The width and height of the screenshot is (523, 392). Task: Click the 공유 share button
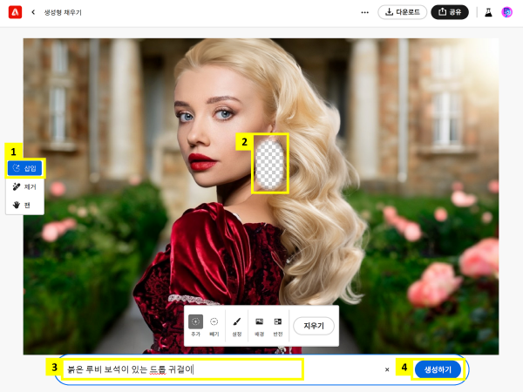(x=450, y=12)
